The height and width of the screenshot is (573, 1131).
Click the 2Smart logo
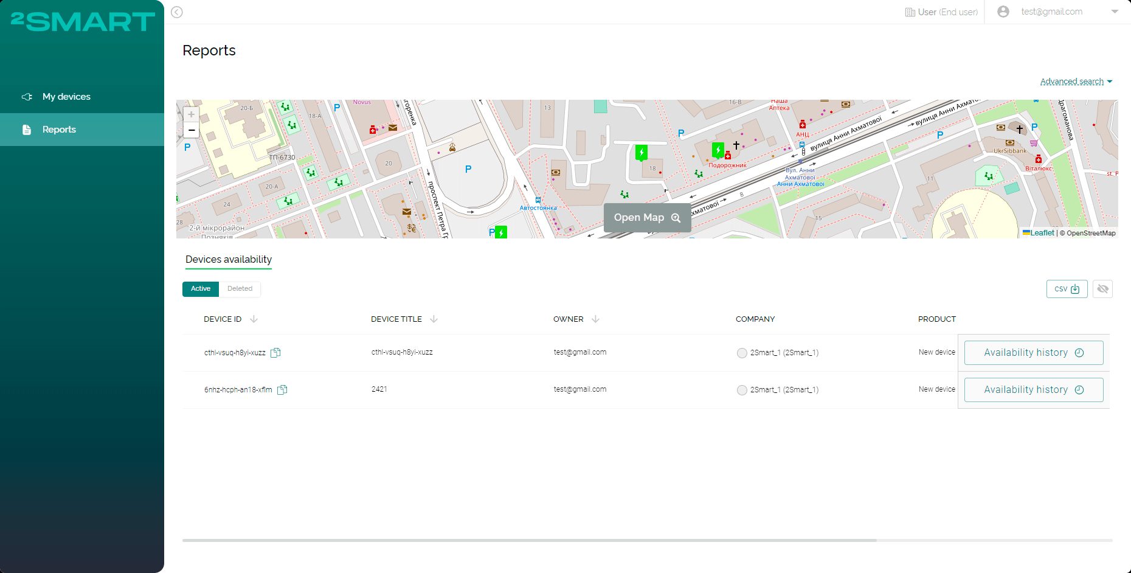coord(83,22)
